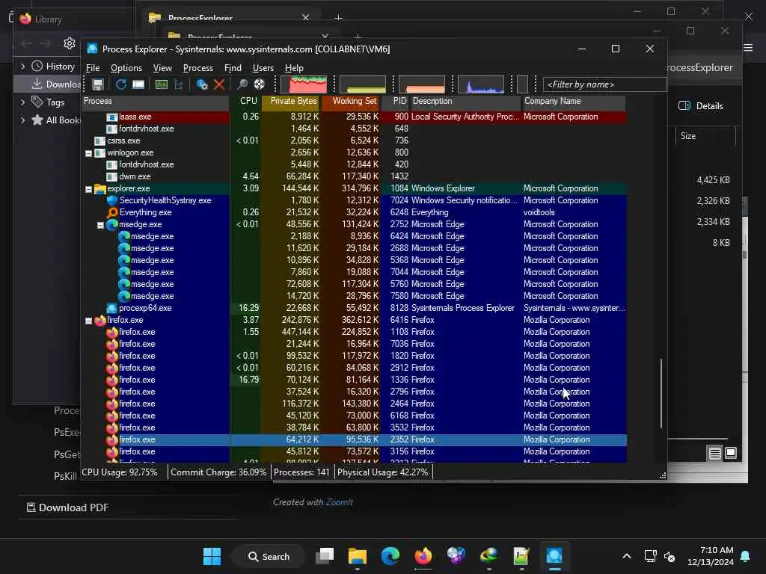Click the Find Handle or DLL binoculars icon
The height and width of the screenshot is (574, 766).
pos(242,84)
